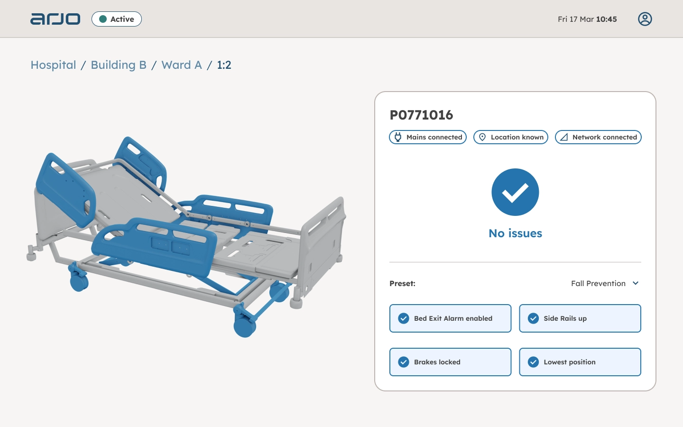Click the network signal icon

564,137
